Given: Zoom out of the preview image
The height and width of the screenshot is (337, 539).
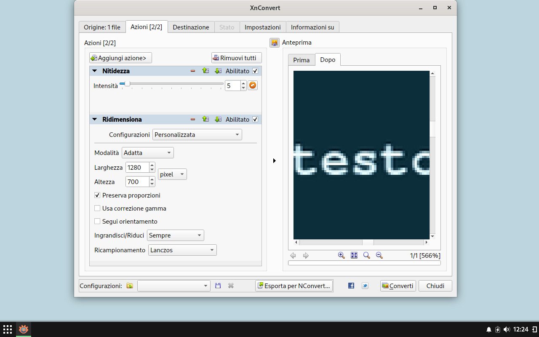Looking at the screenshot, I should point(379,255).
